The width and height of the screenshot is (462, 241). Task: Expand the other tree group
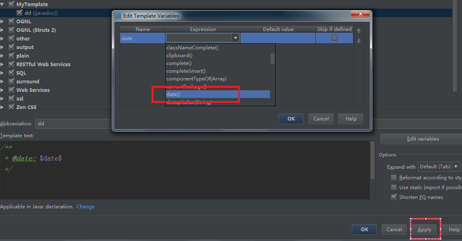click(x=2, y=38)
